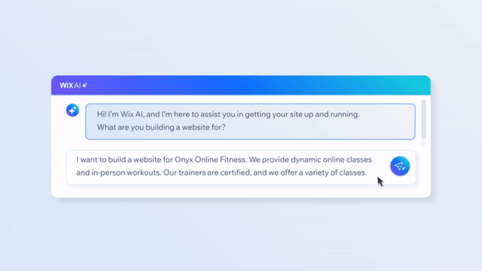Viewport: 482px width, 271px height.
Task: Click the white panel area below the input box
Action: [x=241, y=191]
